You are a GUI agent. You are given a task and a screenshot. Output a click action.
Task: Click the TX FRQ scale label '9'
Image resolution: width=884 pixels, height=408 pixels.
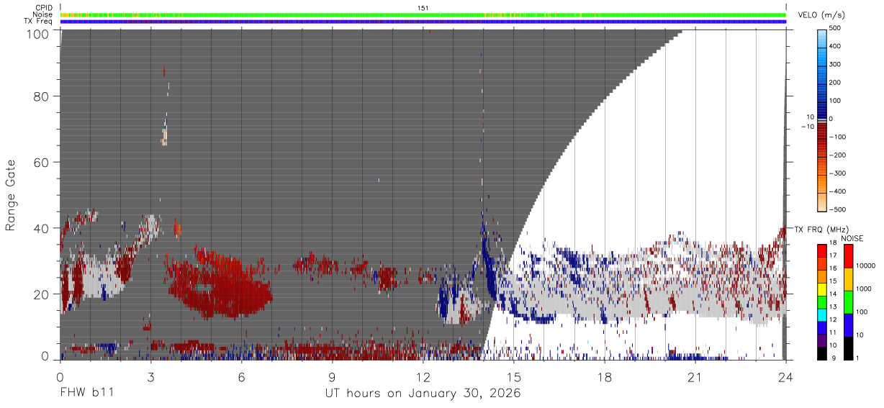(834, 358)
